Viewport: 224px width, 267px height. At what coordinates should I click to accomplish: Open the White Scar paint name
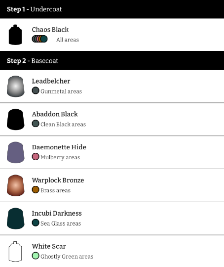pyautogui.click(x=49, y=246)
